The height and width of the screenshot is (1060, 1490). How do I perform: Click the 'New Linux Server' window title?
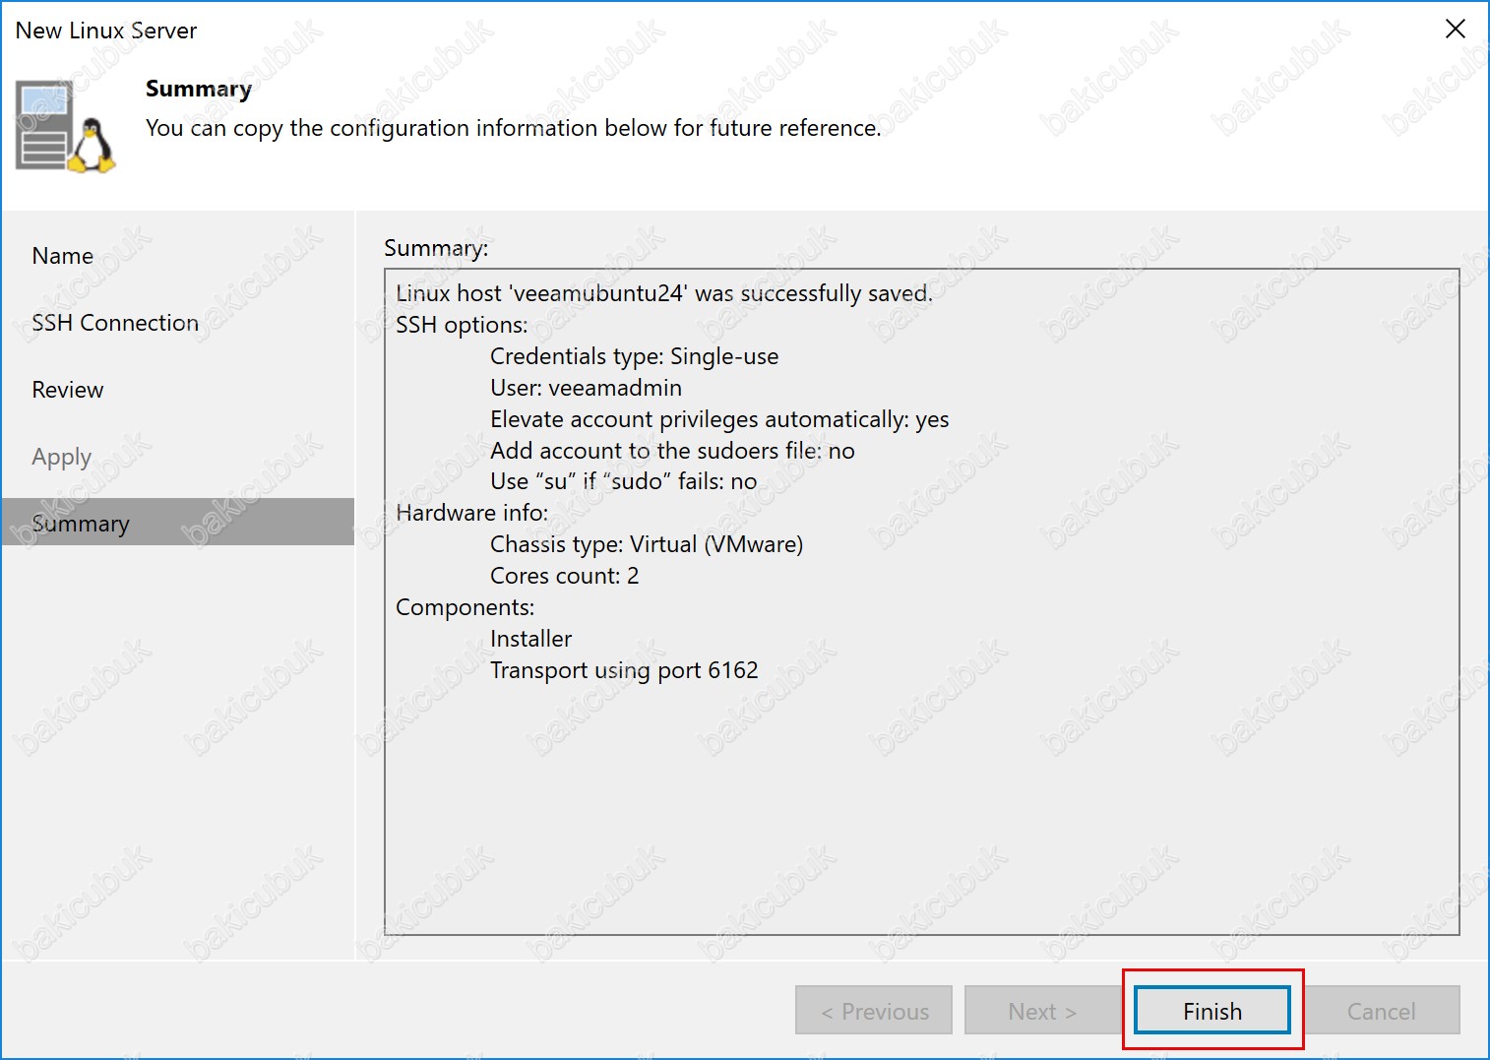tap(106, 31)
